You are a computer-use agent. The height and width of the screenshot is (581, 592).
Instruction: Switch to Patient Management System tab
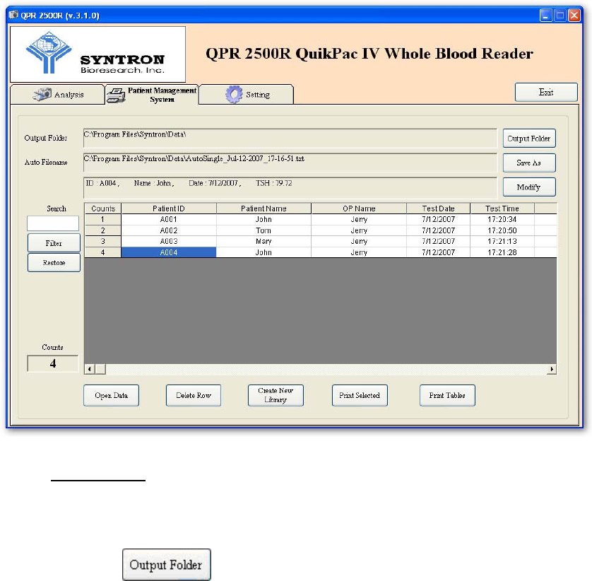point(152,95)
